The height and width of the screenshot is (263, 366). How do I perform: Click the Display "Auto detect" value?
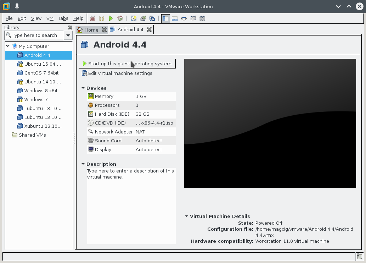149,150
